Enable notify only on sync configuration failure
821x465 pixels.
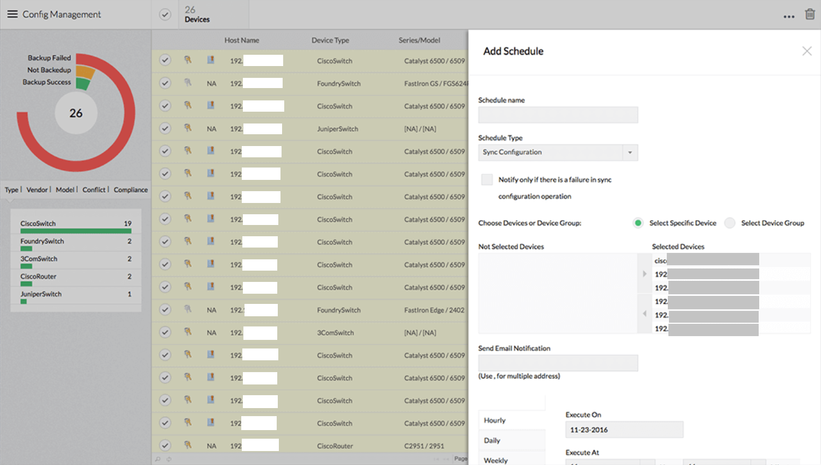tap(486, 179)
